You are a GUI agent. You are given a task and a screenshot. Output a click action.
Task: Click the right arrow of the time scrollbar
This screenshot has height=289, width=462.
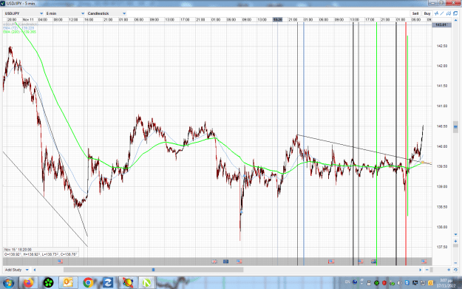click(x=420, y=270)
